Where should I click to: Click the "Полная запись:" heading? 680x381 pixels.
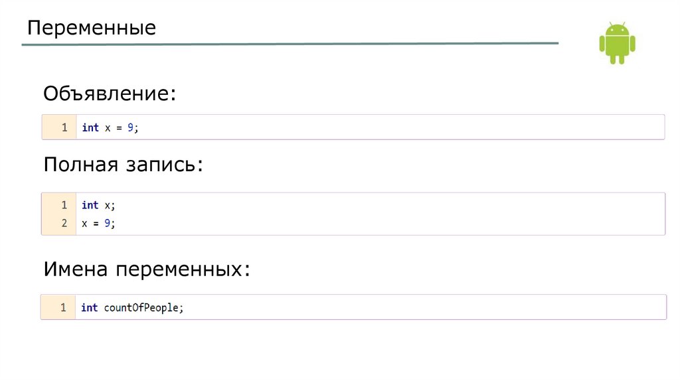tap(123, 165)
